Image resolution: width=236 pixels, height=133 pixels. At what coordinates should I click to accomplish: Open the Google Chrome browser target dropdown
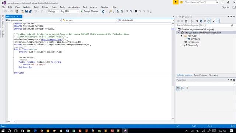(x=100, y=11)
